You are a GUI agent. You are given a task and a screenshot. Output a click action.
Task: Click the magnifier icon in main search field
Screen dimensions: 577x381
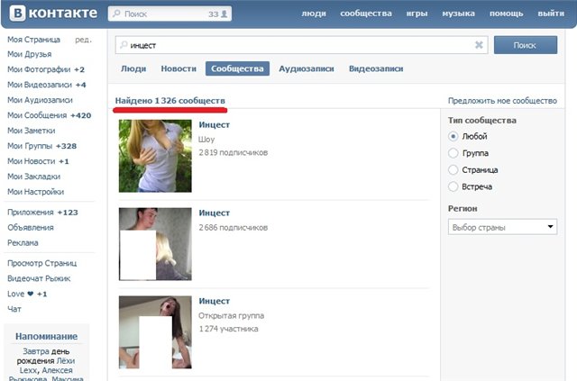coord(123,45)
